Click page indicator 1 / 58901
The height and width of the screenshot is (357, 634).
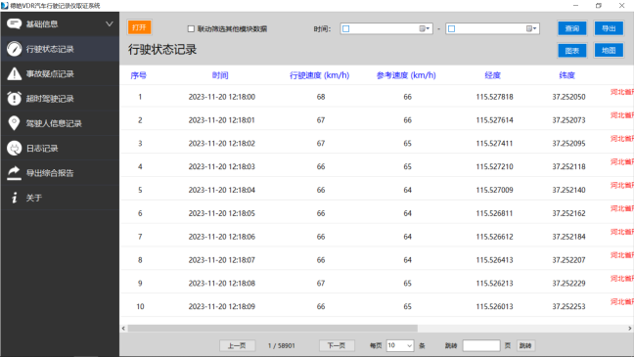point(282,345)
